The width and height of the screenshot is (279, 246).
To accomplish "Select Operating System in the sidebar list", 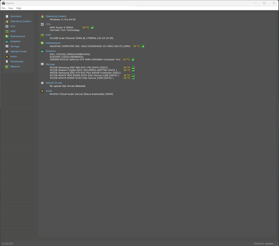I will [x=21, y=21].
